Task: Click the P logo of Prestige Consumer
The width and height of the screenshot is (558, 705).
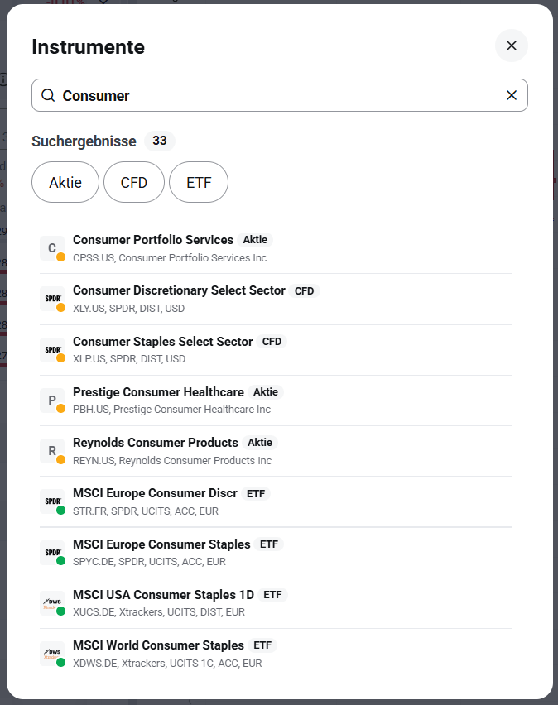Action: [52, 400]
